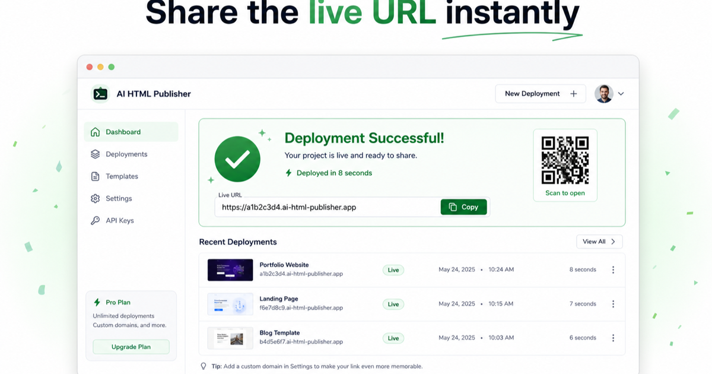Click the Dashboard home icon in sidebar
712x374 pixels.
pyautogui.click(x=95, y=132)
